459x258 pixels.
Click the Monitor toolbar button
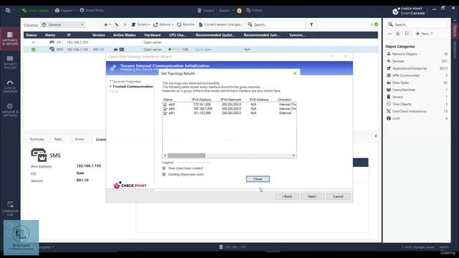coord(186,24)
